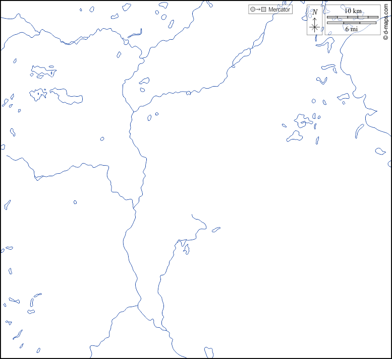Screen dimensions: 392x359
Task: Click the narrow curved lake near right edge
Action: coord(359,130)
